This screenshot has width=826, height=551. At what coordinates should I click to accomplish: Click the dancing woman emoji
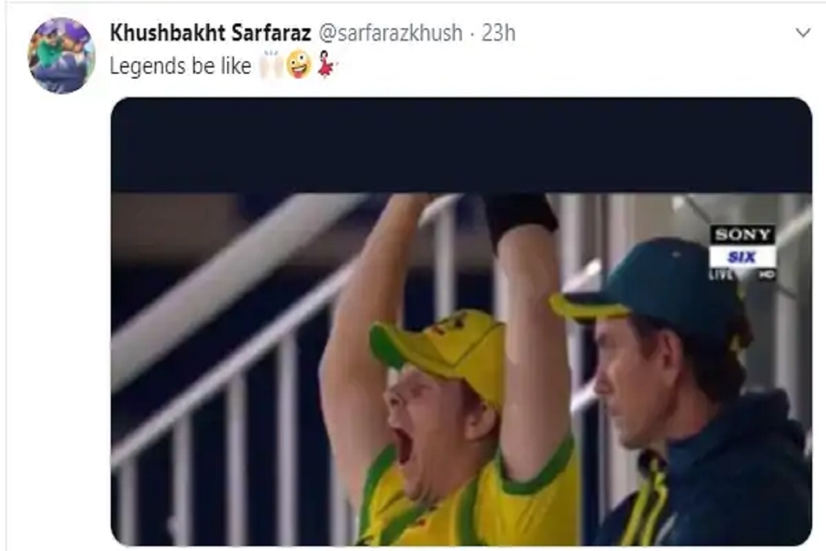coord(325,65)
